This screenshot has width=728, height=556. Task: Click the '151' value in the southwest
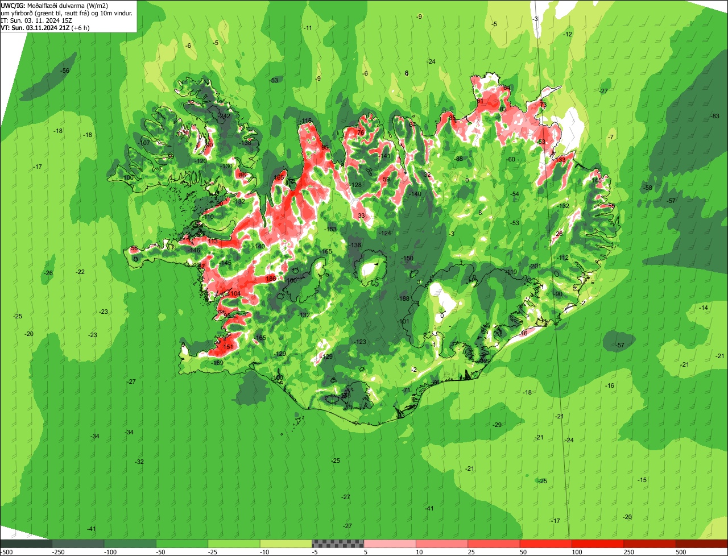pyautogui.click(x=228, y=347)
